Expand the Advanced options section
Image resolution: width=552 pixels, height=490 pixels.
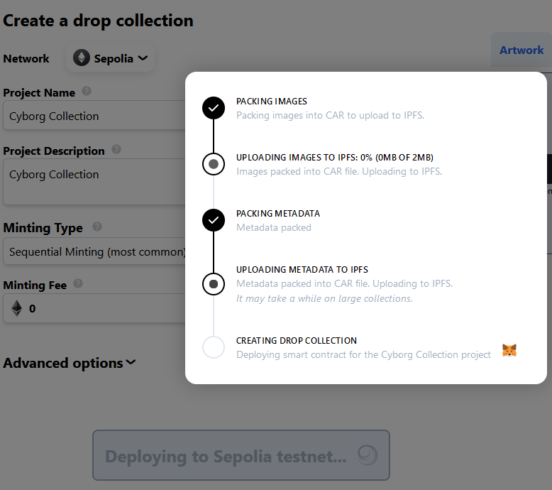pyautogui.click(x=70, y=363)
